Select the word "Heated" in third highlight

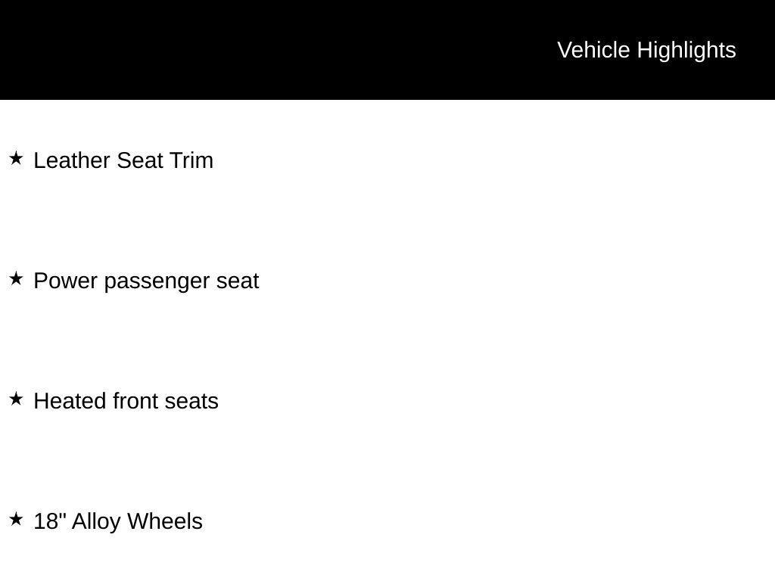(70, 401)
